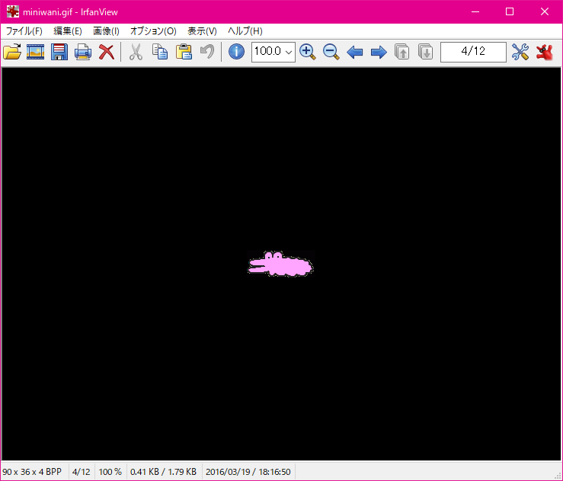
Task: Go to previous page icon
Action: [402, 52]
